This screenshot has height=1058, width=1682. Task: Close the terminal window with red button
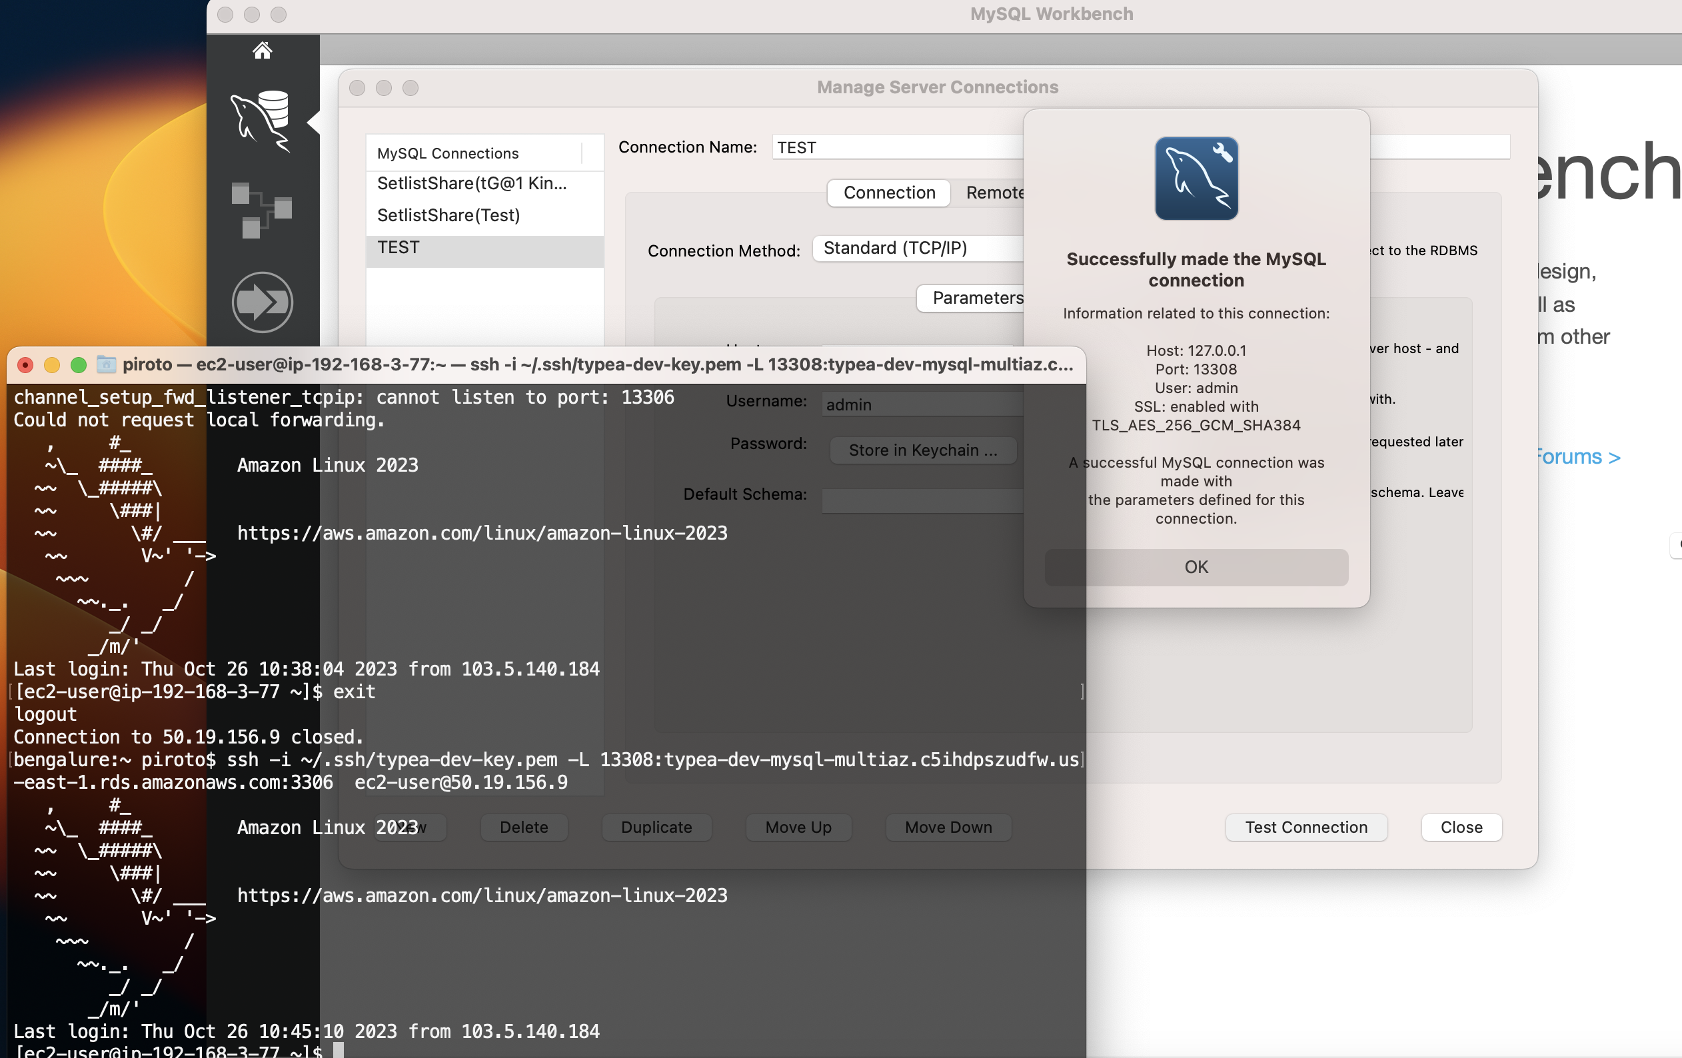25,364
